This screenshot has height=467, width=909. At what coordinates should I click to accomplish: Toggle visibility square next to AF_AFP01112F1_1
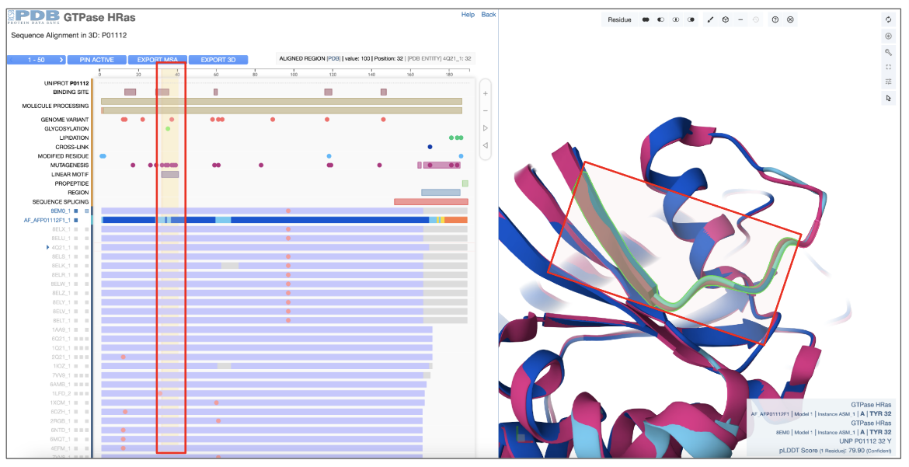[76, 220]
